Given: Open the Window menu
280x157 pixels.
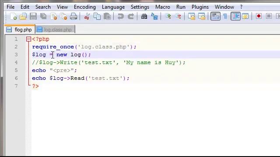Looking at the screenshot, I should pyautogui.click(x=224, y=7).
